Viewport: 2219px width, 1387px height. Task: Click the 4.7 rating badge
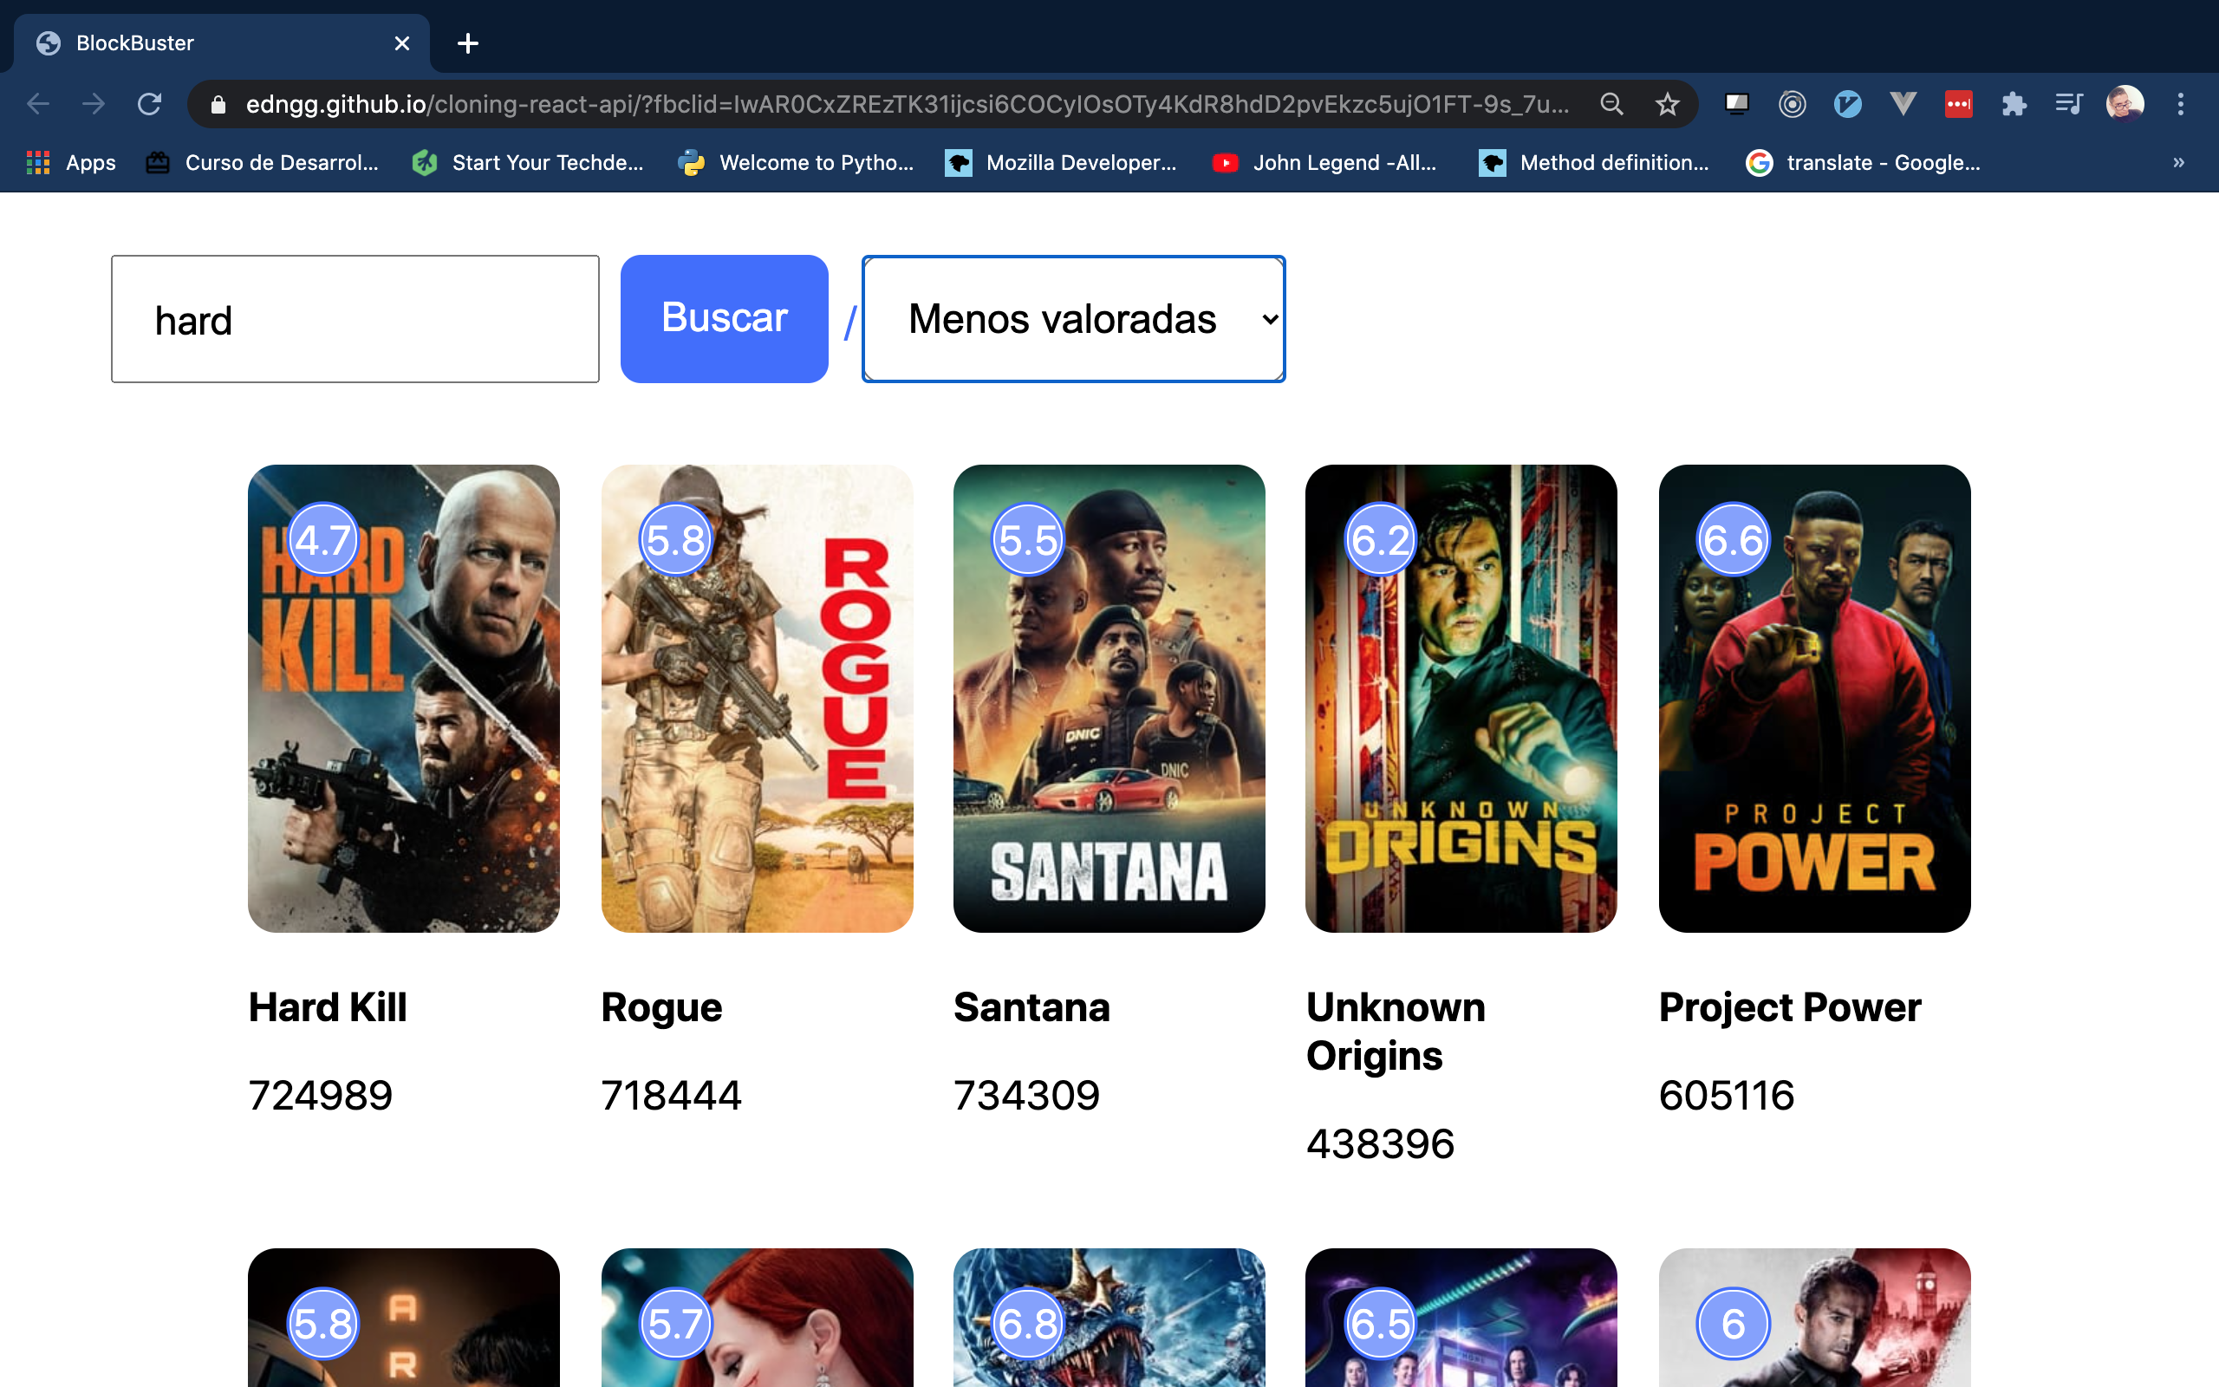click(x=322, y=539)
